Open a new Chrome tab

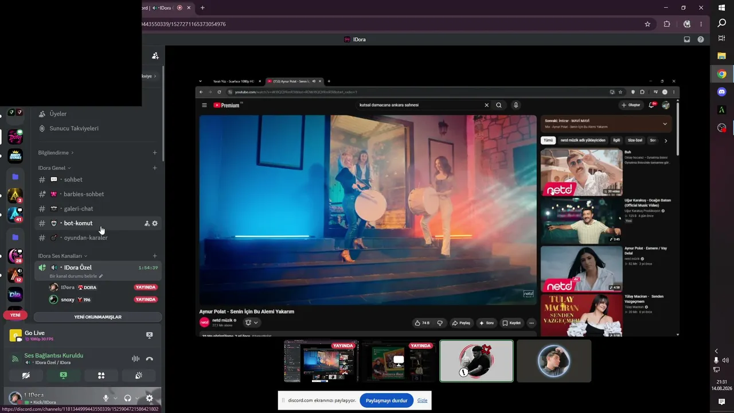[202, 8]
